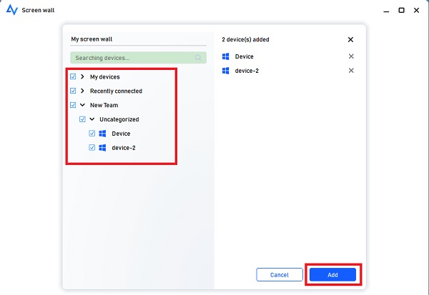Click the Screen wall app logo

[x=11, y=11]
